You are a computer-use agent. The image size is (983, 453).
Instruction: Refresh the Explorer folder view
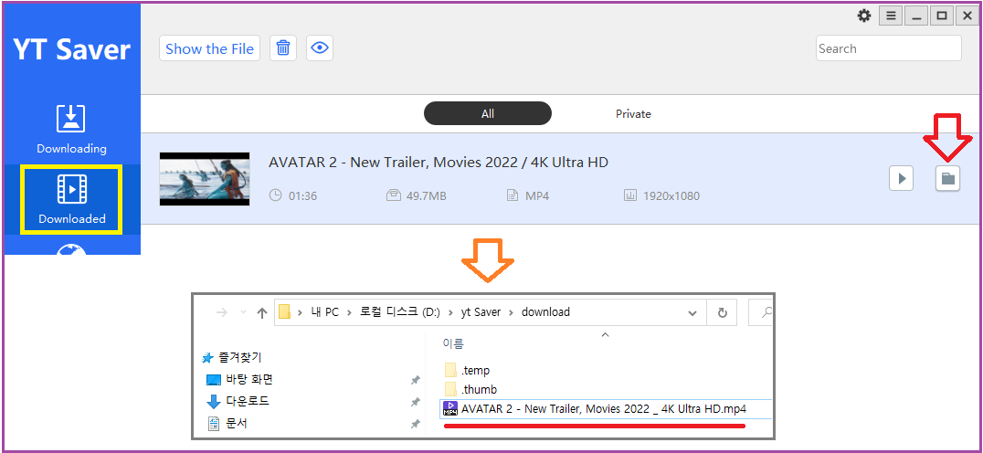[723, 312]
